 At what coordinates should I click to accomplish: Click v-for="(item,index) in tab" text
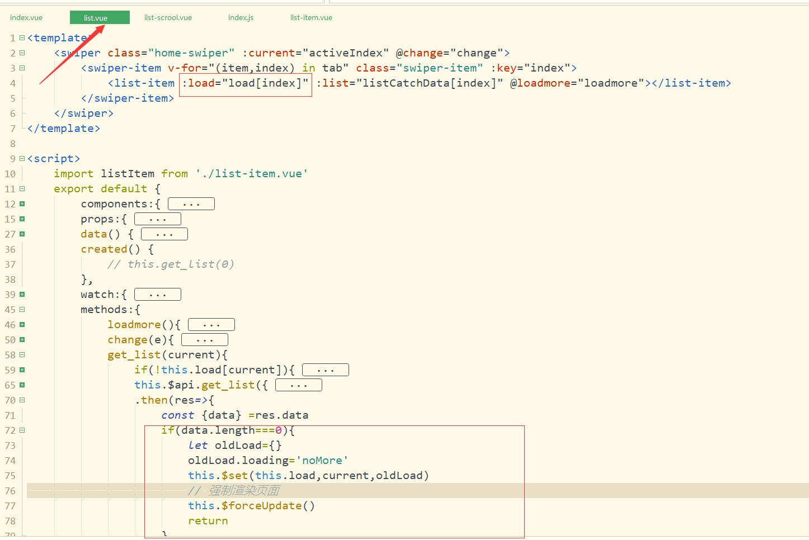click(258, 68)
